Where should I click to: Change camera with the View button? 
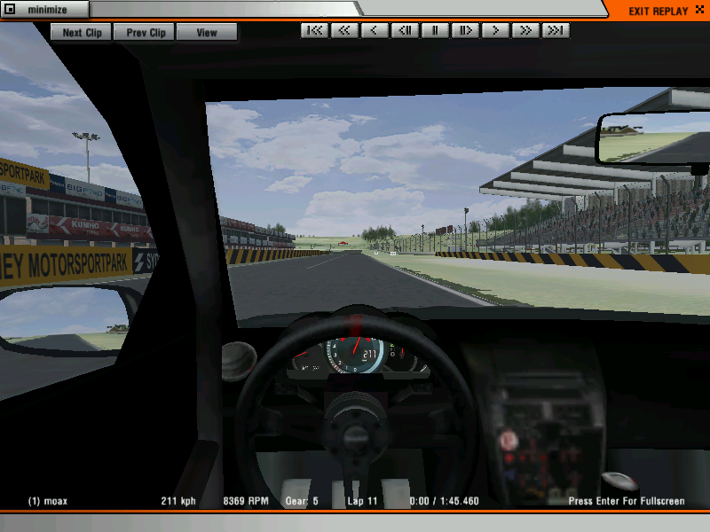207,33
